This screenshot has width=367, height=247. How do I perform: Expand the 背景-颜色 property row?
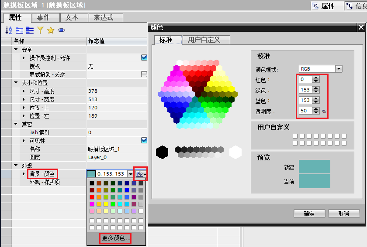click(x=24, y=174)
